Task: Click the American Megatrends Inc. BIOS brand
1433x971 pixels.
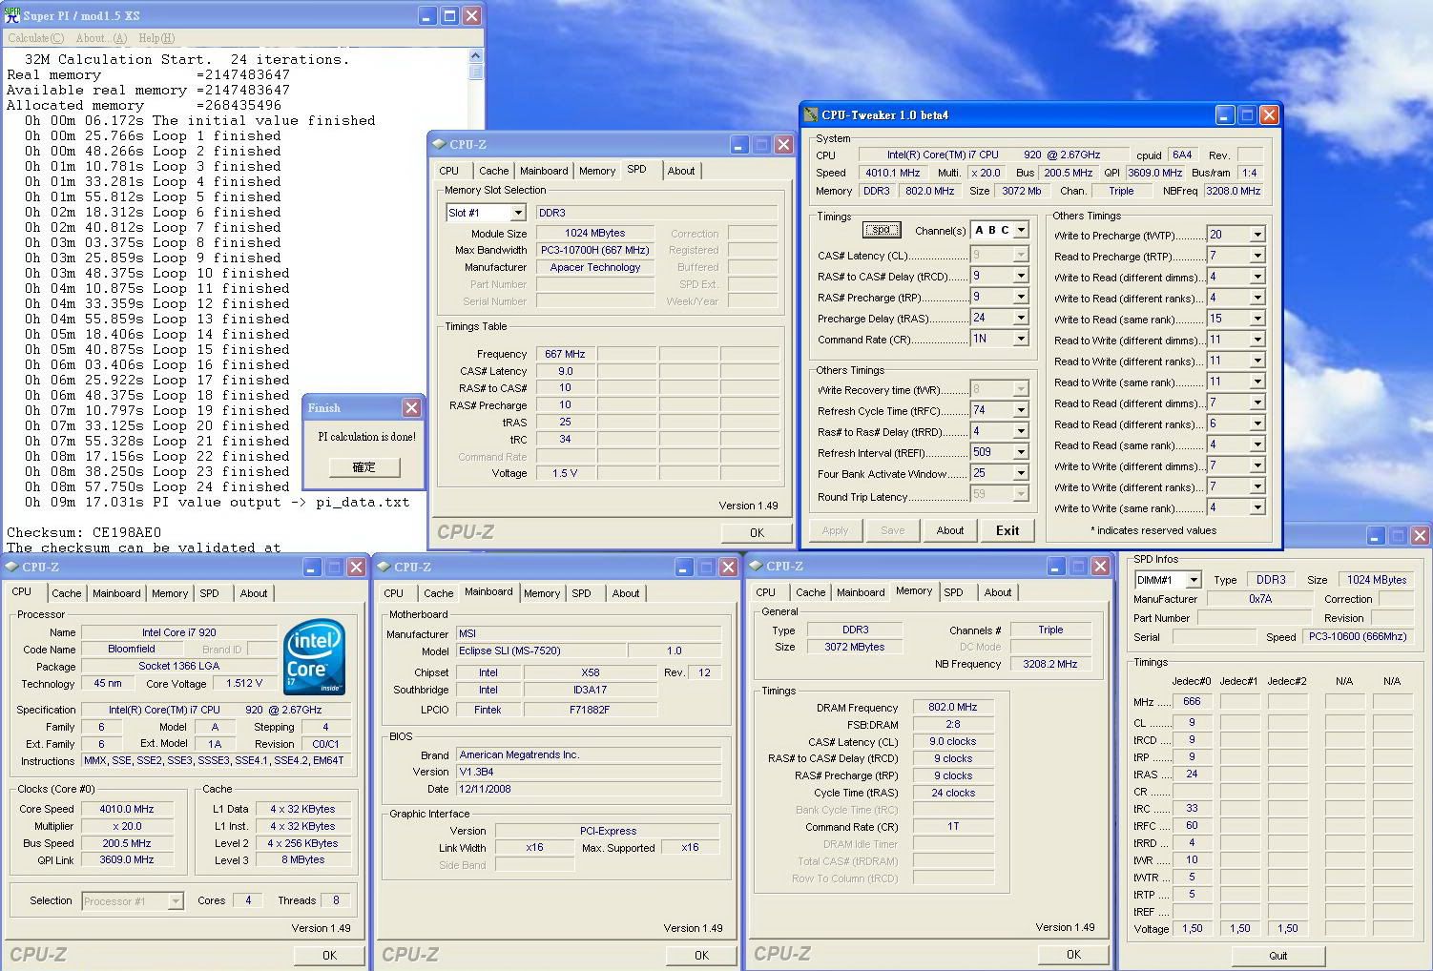Action: tap(589, 754)
